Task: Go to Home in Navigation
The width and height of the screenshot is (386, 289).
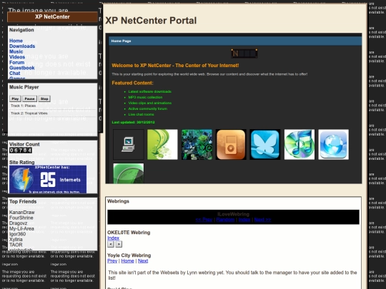Action: click(16, 41)
